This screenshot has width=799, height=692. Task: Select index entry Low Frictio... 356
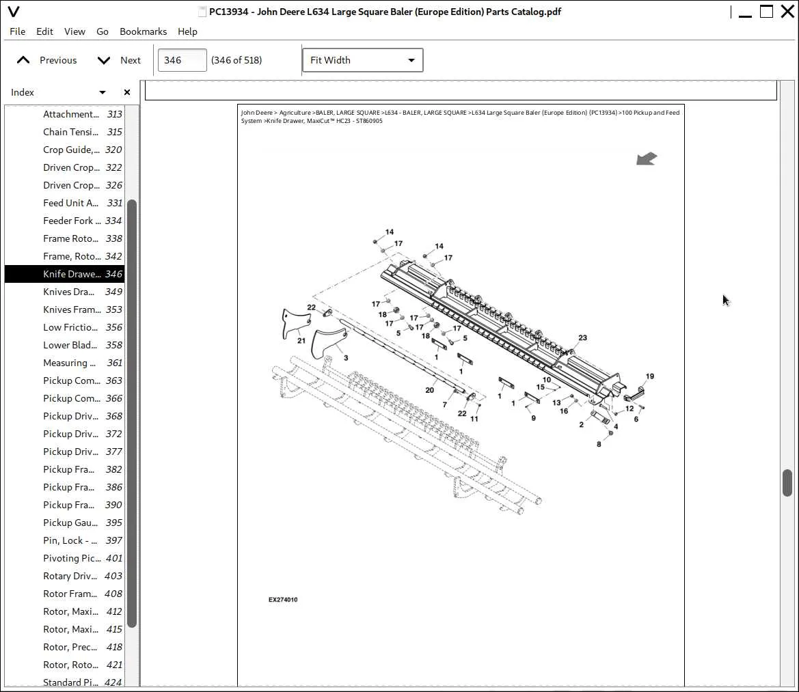point(65,327)
